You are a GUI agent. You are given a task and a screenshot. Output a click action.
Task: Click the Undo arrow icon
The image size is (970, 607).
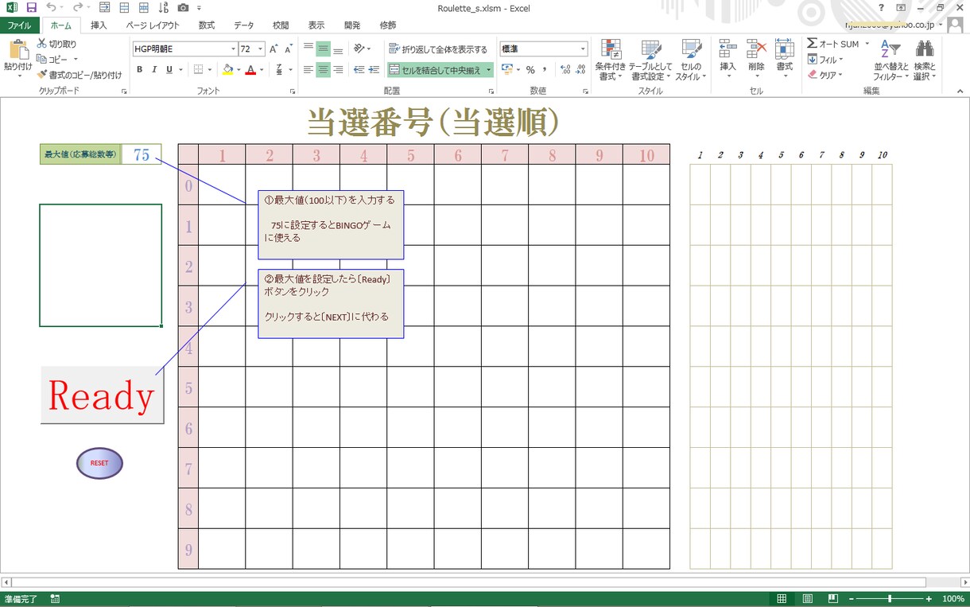[x=52, y=8]
